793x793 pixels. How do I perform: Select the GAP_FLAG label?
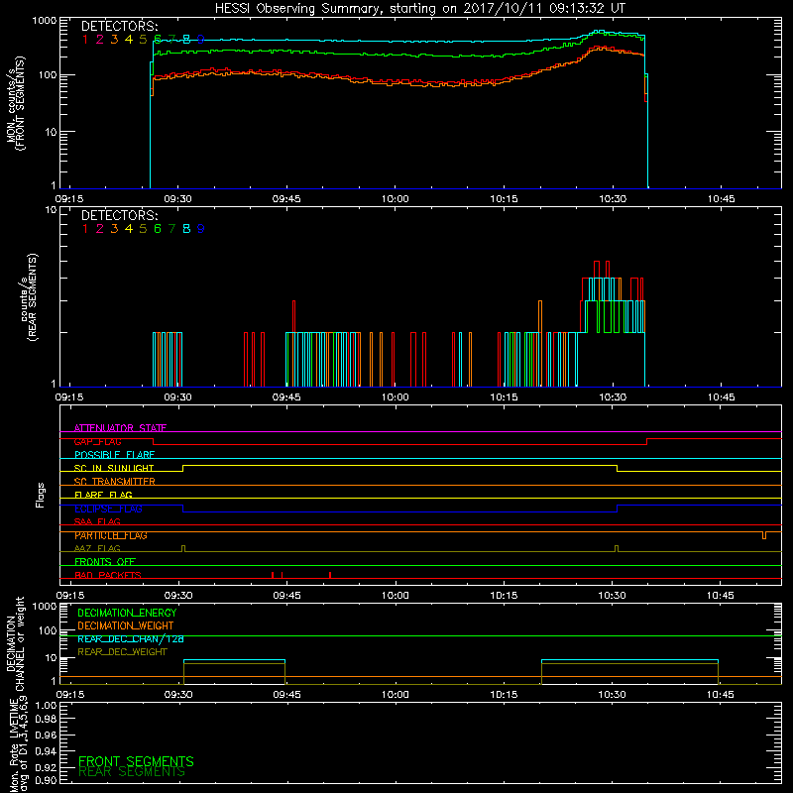click(97, 441)
